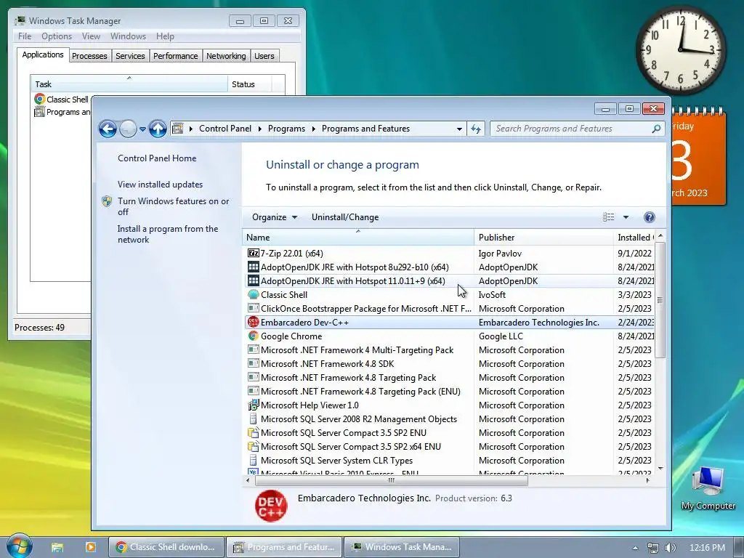The height and width of the screenshot is (558, 744).
Task: Click the volume speaker tray icon
Action: [x=670, y=548]
